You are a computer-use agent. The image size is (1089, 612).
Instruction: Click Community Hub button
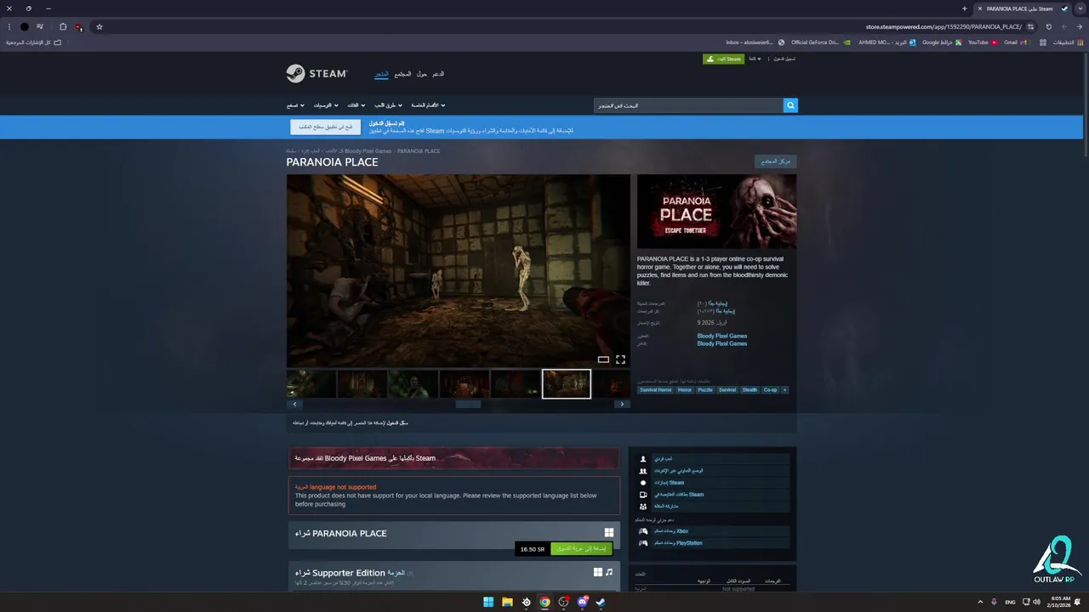[x=775, y=161]
